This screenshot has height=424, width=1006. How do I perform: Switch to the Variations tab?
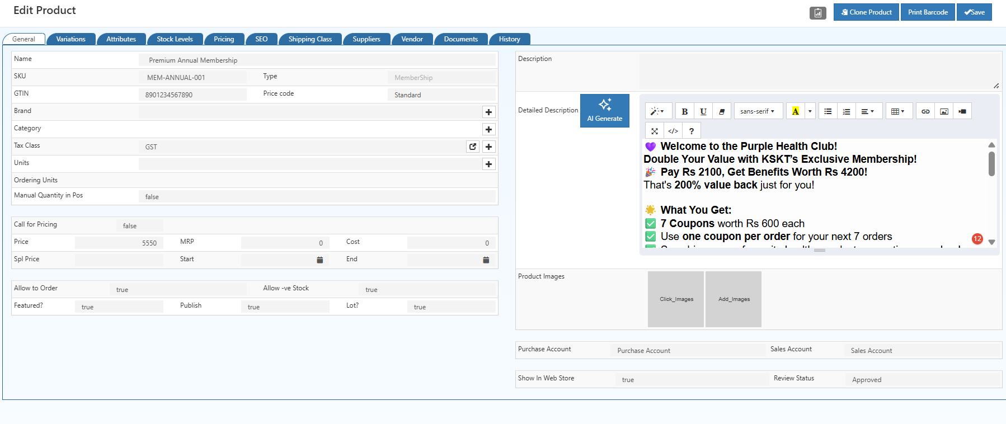(70, 39)
